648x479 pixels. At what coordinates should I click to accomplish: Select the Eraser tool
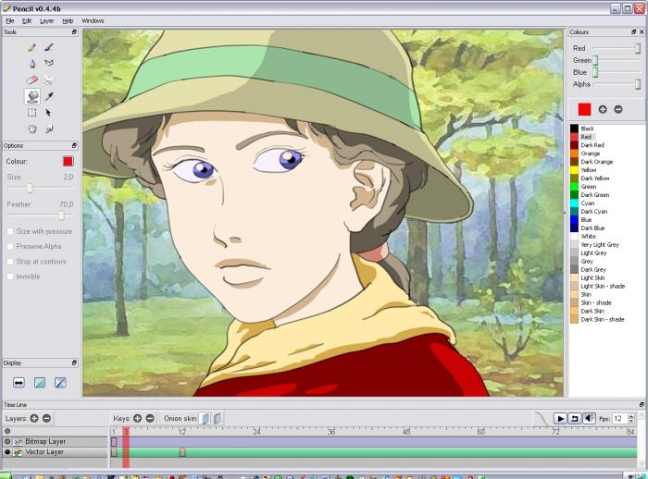tap(31, 80)
